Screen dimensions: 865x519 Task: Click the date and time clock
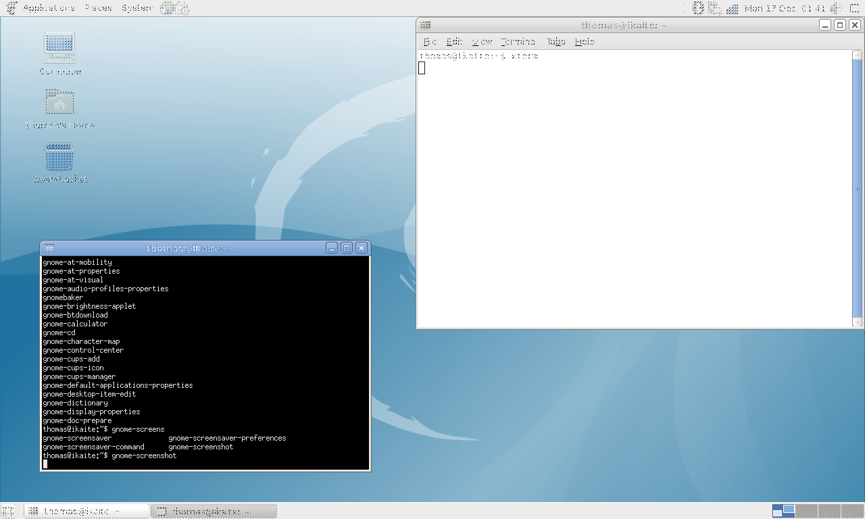(785, 8)
